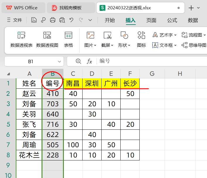This screenshot has height=178, width=207.
Task: Click the 文本框 text box button
Action: point(163,45)
